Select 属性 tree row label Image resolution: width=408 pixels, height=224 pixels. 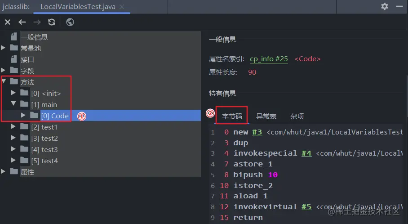coord(27,172)
